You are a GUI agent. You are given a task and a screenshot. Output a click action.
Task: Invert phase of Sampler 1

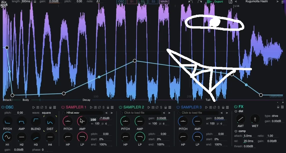pos(99,107)
